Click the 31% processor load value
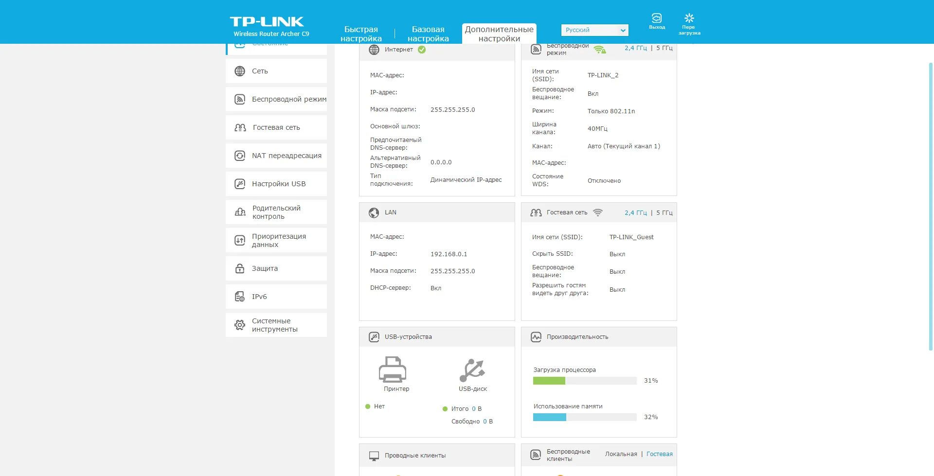This screenshot has width=934, height=476. (651, 381)
